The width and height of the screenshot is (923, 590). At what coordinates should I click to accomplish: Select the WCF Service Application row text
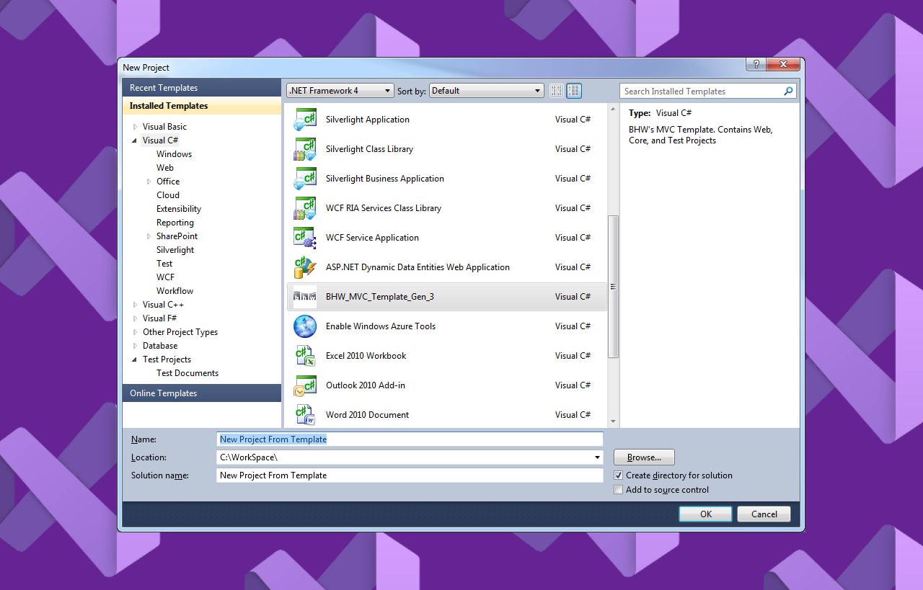point(372,238)
